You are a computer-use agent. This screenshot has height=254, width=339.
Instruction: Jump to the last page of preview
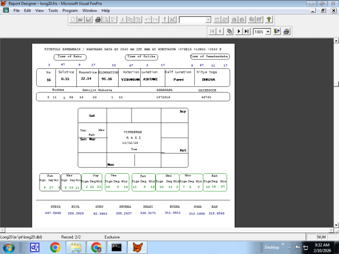tap(247, 32)
